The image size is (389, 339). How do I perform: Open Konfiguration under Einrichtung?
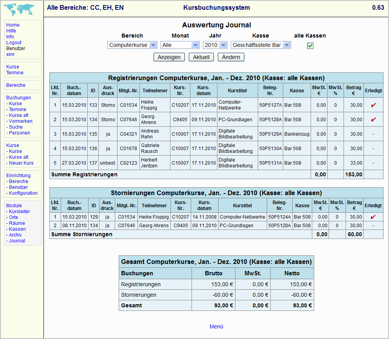[x=24, y=193]
